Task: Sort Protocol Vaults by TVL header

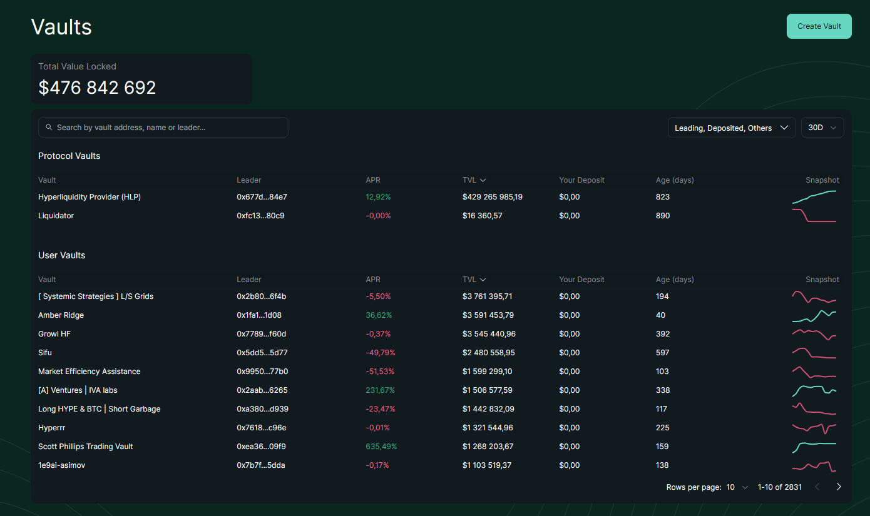Action: [474, 180]
